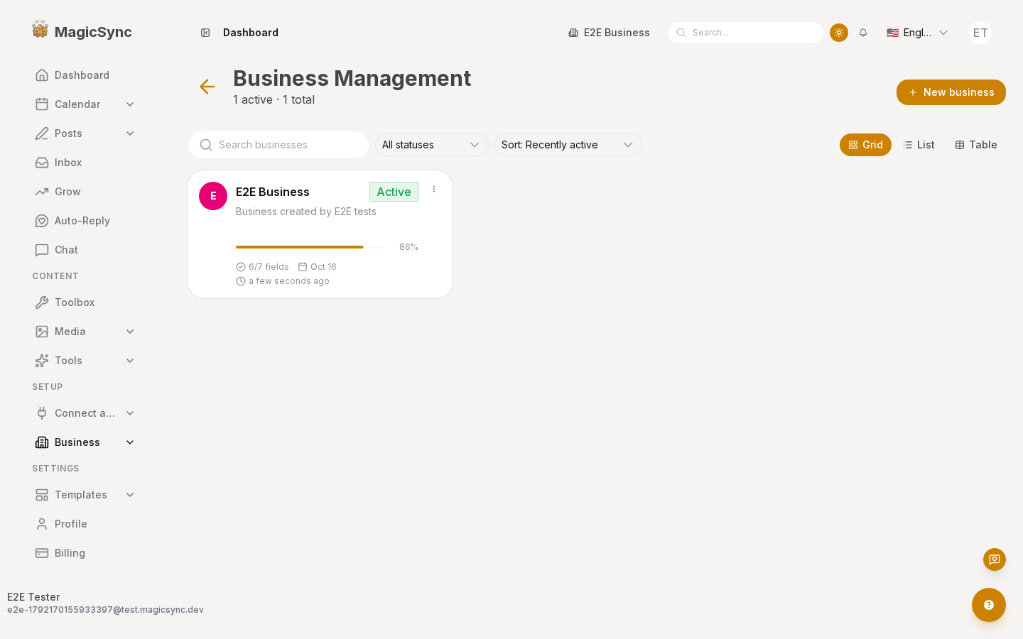Open the Sort: Recently active dropdown

(568, 145)
